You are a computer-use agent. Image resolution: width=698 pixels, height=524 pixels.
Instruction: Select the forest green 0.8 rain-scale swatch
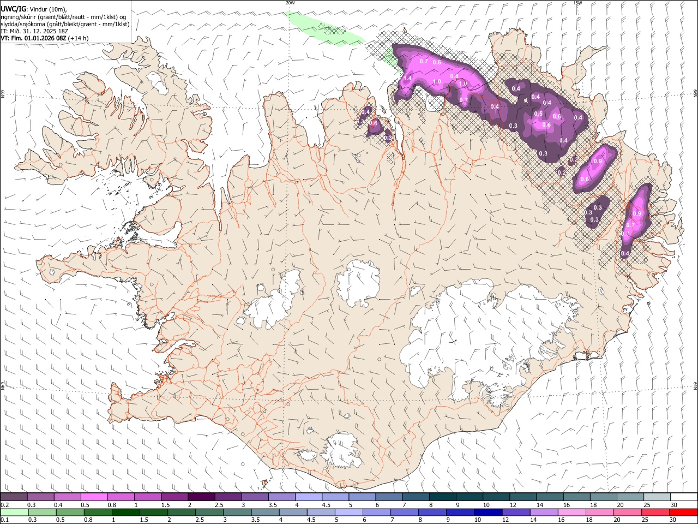pyautogui.click(x=98, y=512)
